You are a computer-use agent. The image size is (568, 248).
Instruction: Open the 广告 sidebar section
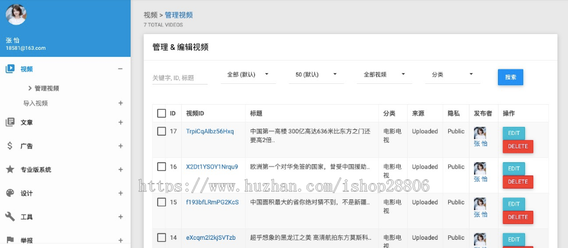pos(27,146)
